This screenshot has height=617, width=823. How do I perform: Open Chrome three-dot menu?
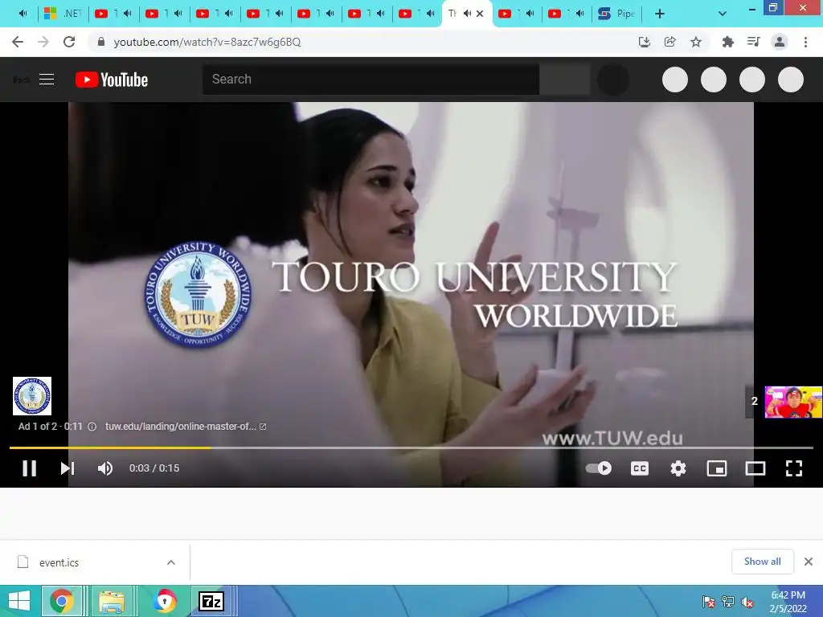click(805, 42)
